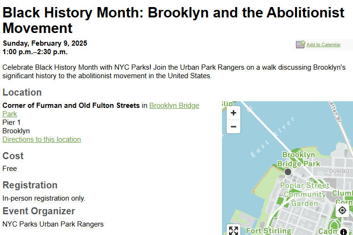Click the map zoom out minus button
The image size is (353, 235).
pyautogui.click(x=233, y=127)
